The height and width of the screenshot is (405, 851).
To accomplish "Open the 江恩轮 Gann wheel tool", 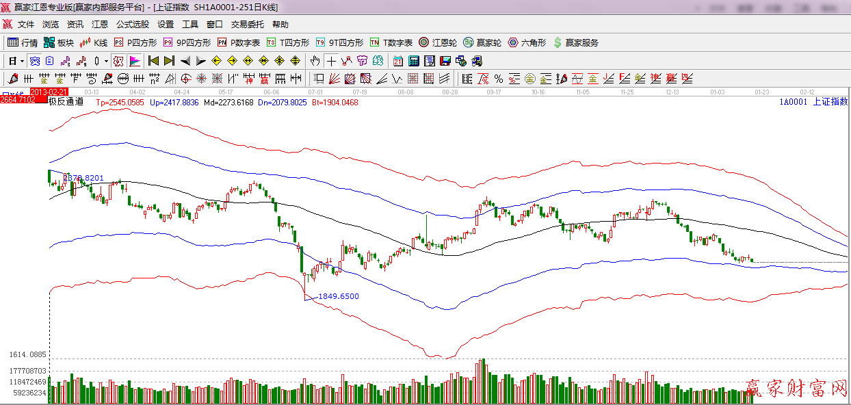I will coord(437,42).
